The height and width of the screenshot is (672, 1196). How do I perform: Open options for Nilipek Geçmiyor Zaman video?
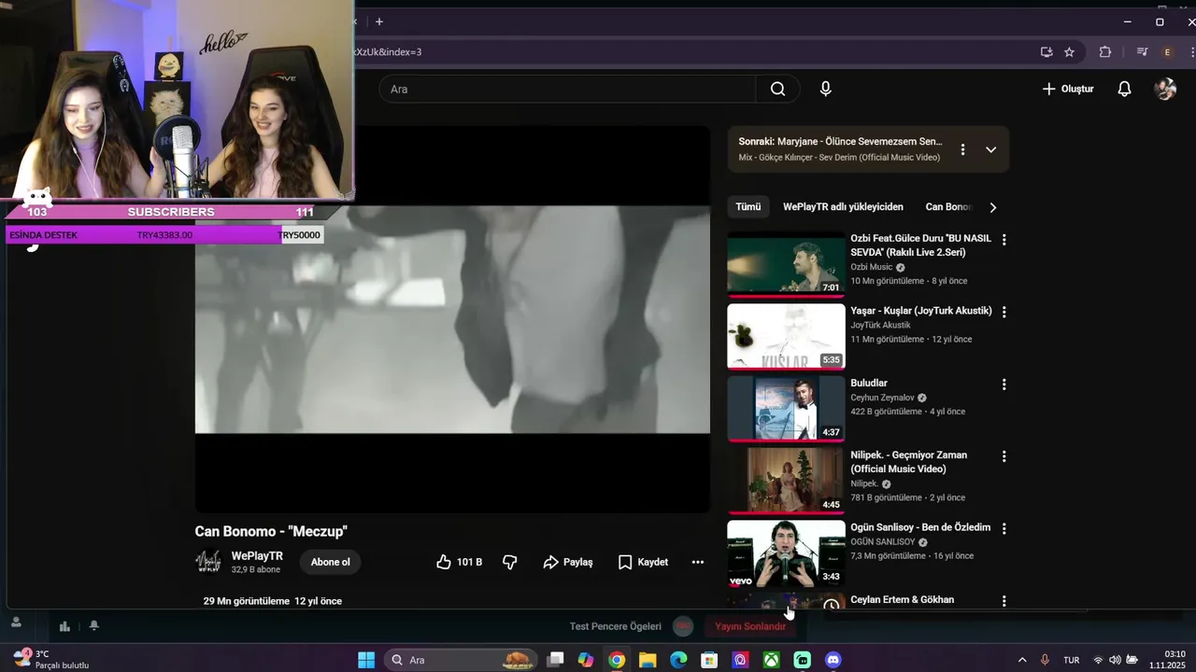pos(1004,456)
